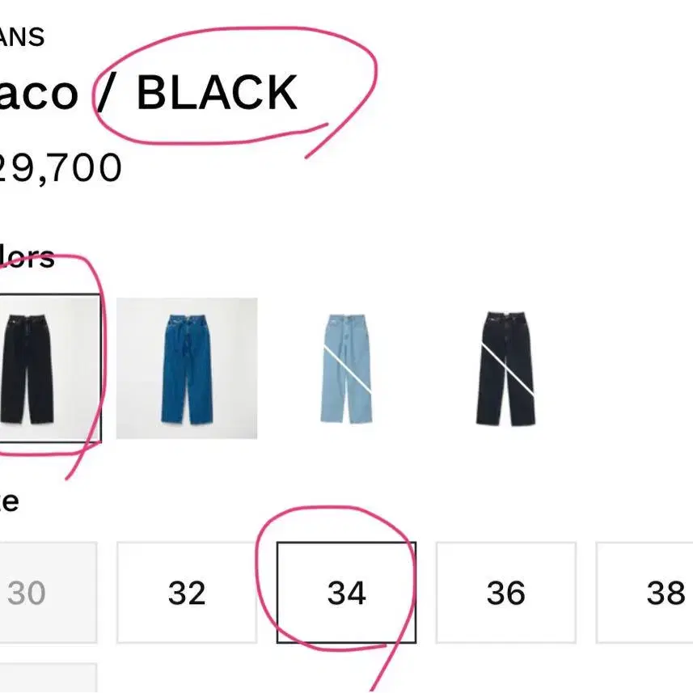Click the slash separator in the title
This screenshot has width=693, height=693.
click(x=106, y=93)
